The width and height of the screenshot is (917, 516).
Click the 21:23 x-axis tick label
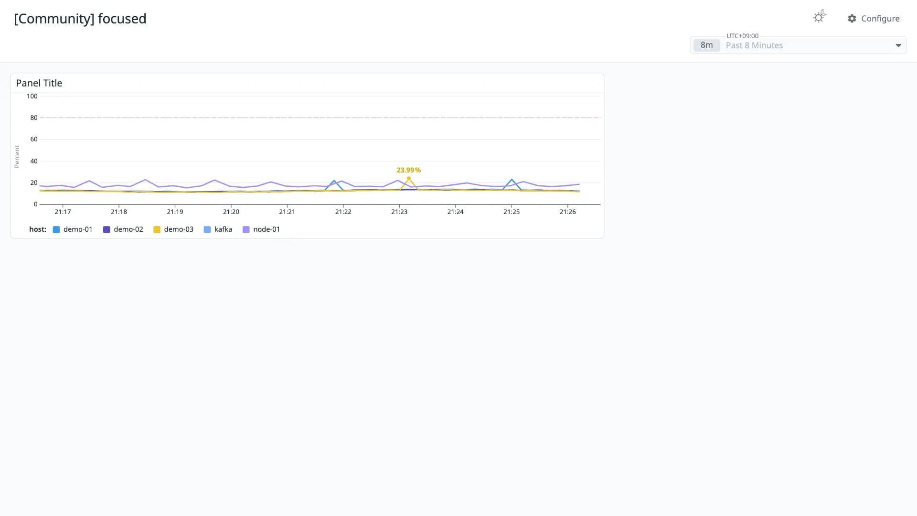399,212
